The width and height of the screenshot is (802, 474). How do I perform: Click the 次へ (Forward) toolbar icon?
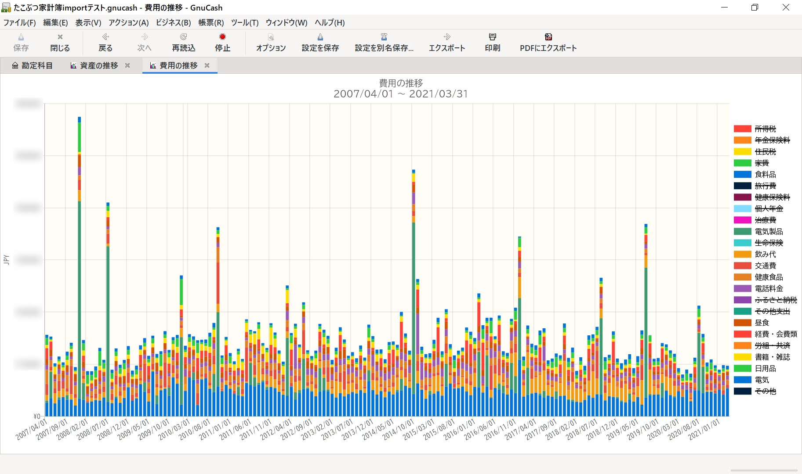pos(144,37)
